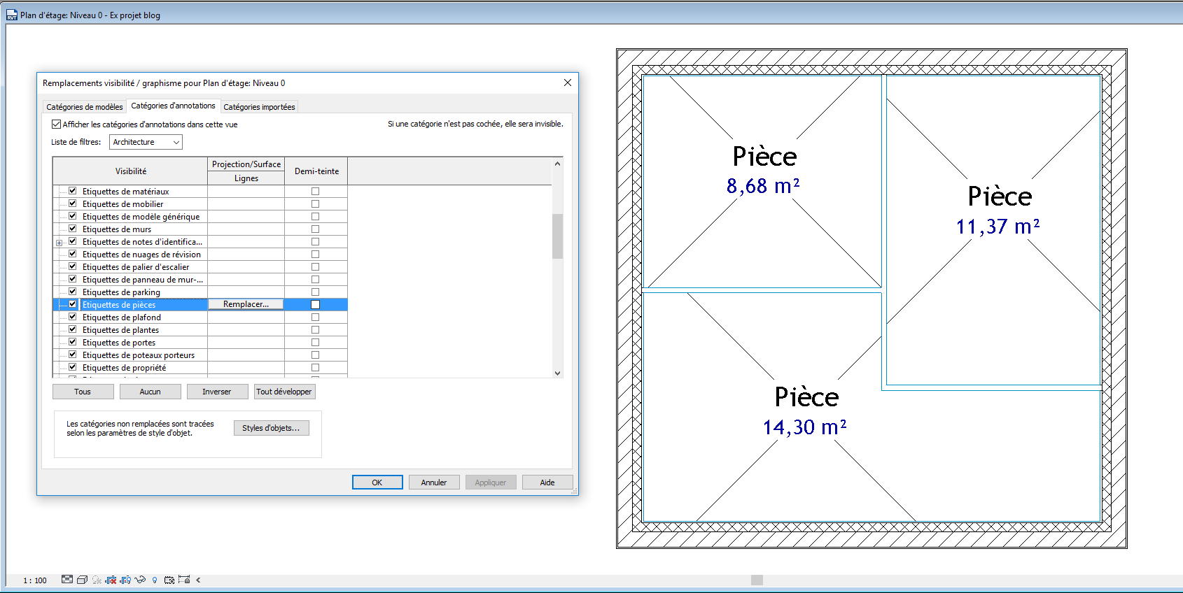Enable Demi-teinte for Etiquettes de nuages de révision
The height and width of the screenshot is (593, 1183).
315,255
